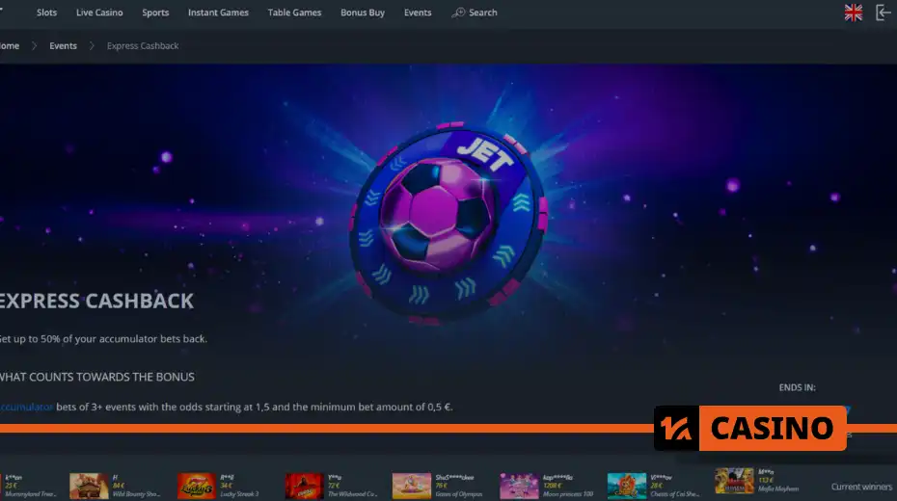Select Bonus Buy menu item
The width and height of the screenshot is (897, 501).
coord(363,13)
